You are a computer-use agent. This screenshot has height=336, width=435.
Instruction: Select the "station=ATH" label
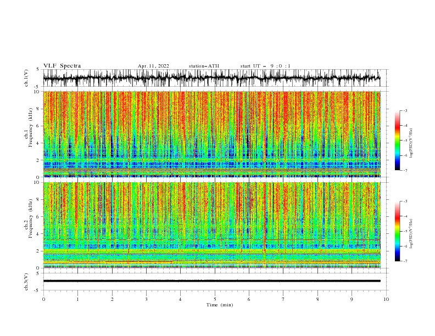204,66
